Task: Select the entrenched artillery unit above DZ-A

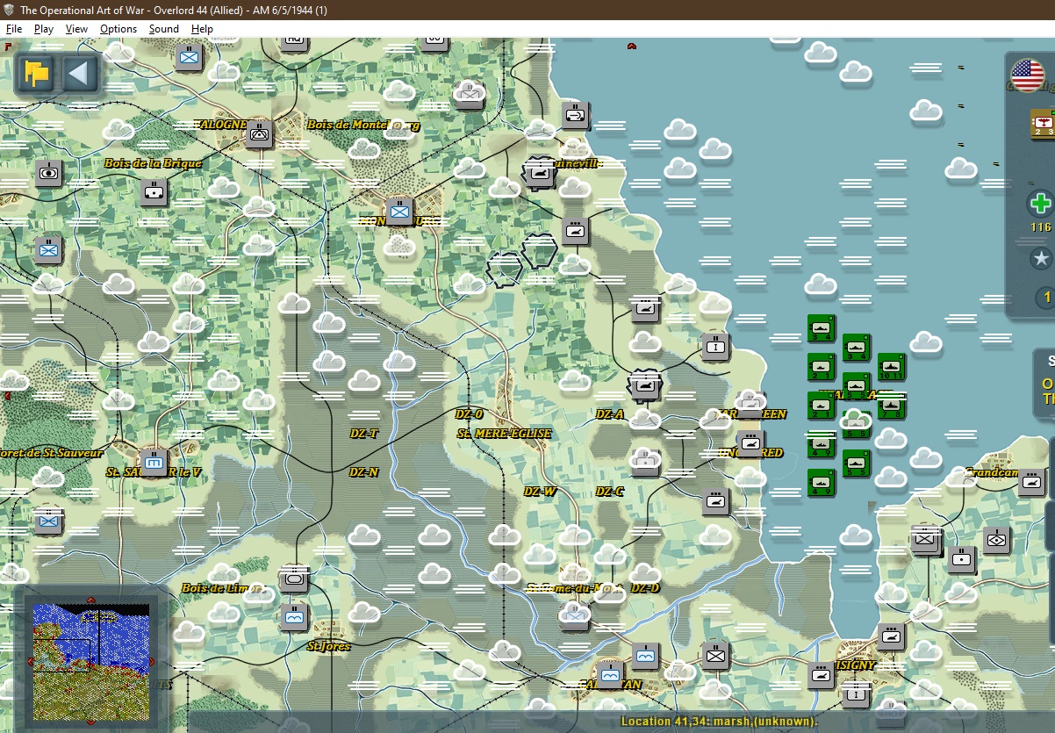Action: point(645,384)
